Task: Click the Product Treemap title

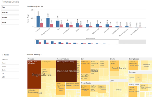Action: 34,54
